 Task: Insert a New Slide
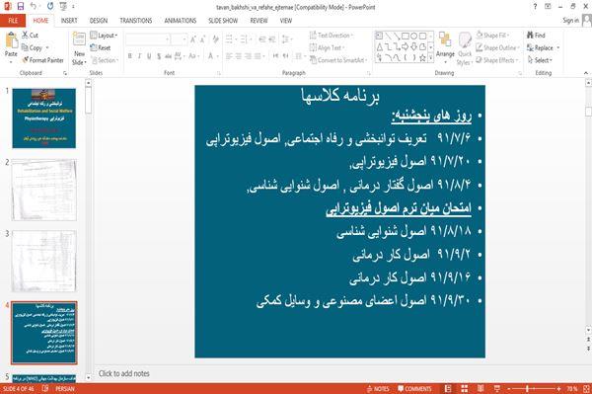click(x=79, y=48)
